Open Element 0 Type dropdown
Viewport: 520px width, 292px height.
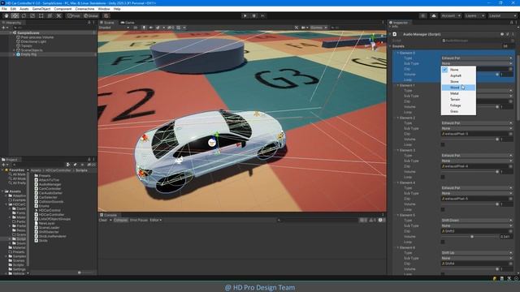click(477, 58)
